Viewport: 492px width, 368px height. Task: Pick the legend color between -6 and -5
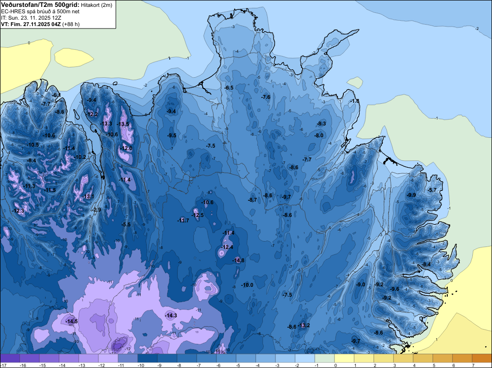226,358
